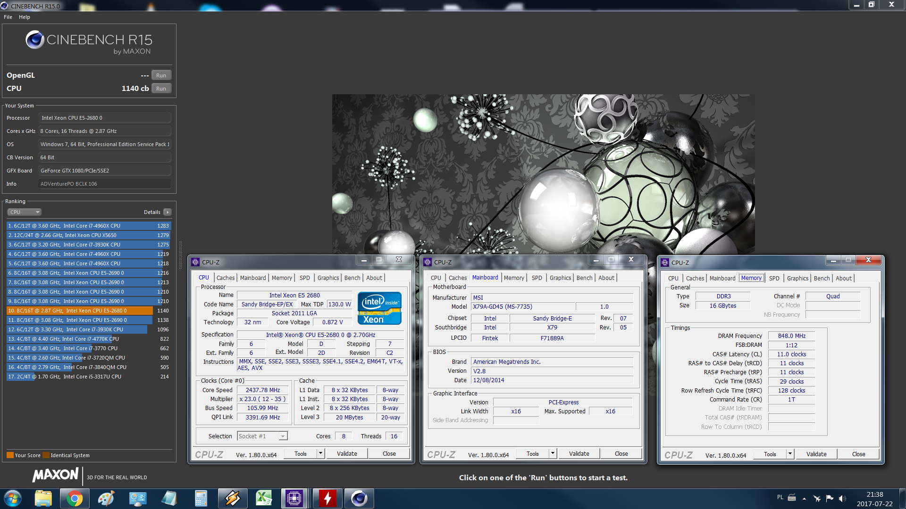The image size is (906, 509).
Task: Click the MAXON logo at bottom
Action: click(x=55, y=475)
